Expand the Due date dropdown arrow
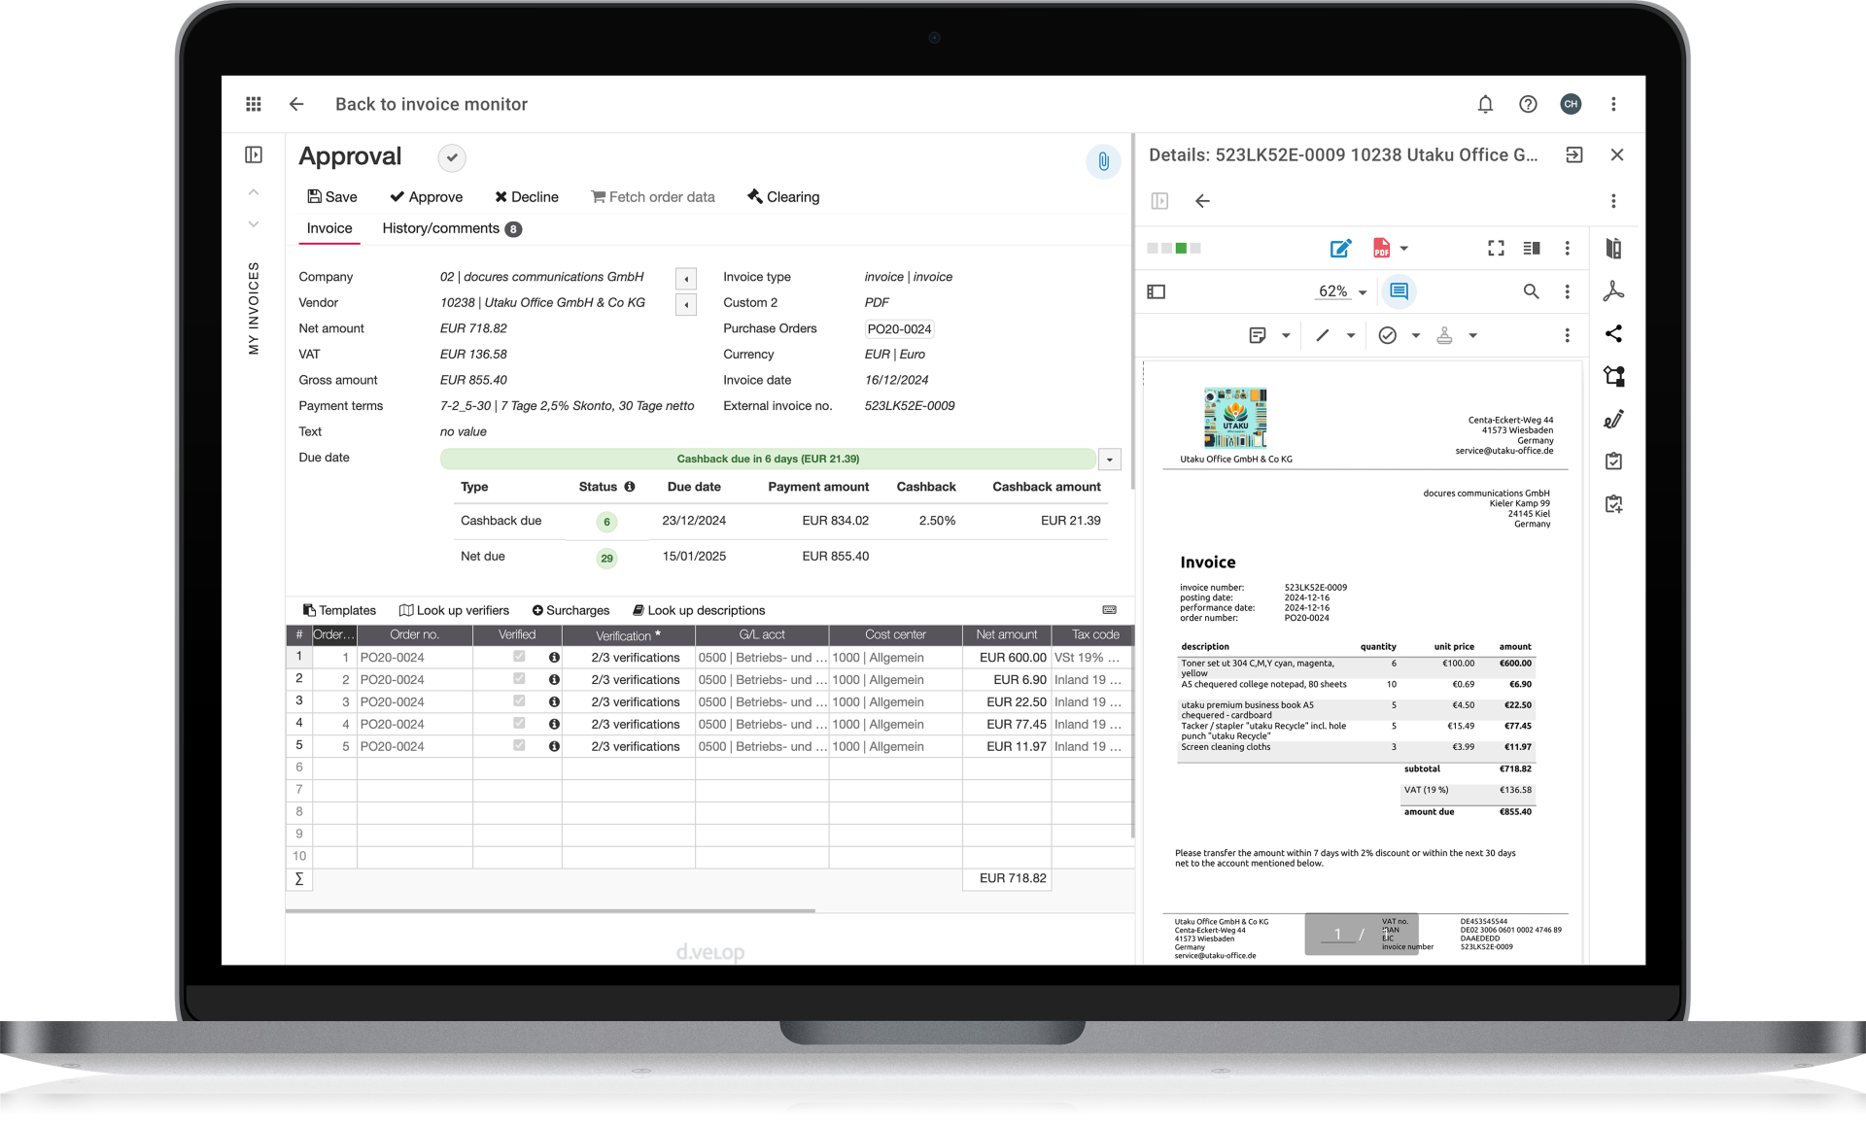The image size is (1866, 1126). coord(1109,459)
